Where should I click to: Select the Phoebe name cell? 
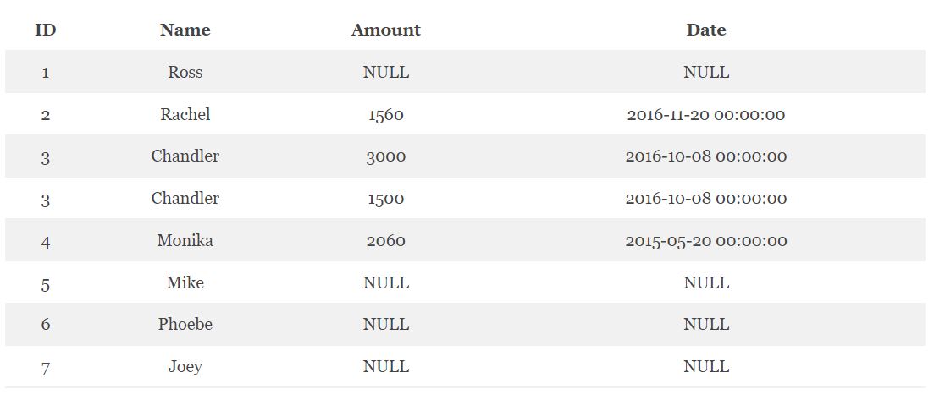[x=185, y=325]
